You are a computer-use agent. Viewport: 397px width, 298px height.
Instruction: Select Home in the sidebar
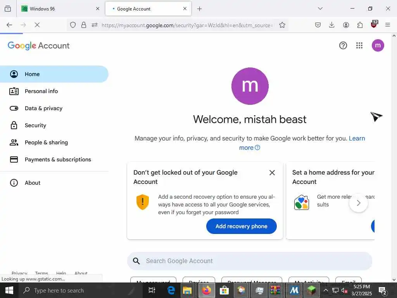click(54, 74)
